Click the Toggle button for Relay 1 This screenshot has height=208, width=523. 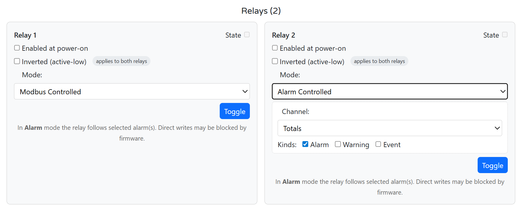click(x=235, y=111)
